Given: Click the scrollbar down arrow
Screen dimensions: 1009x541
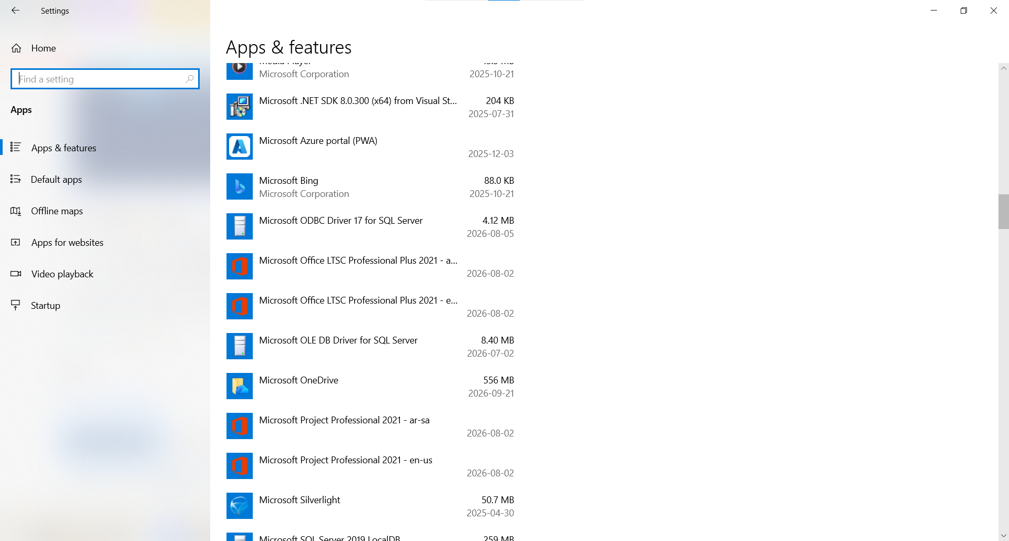Looking at the screenshot, I should (x=1004, y=536).
